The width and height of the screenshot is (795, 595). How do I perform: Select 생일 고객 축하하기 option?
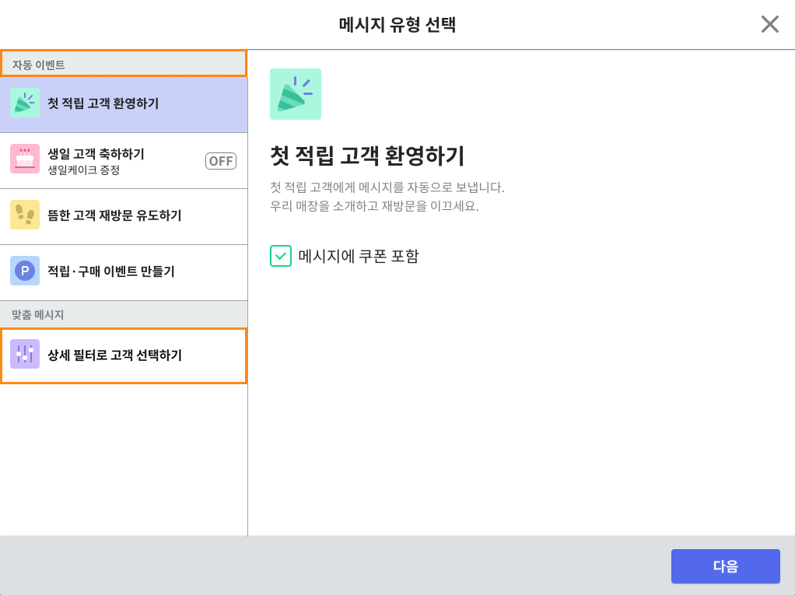(x=124, y=161)
